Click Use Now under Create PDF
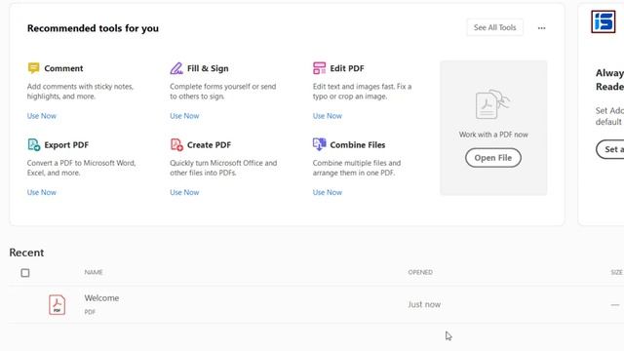 coord(184,192)
